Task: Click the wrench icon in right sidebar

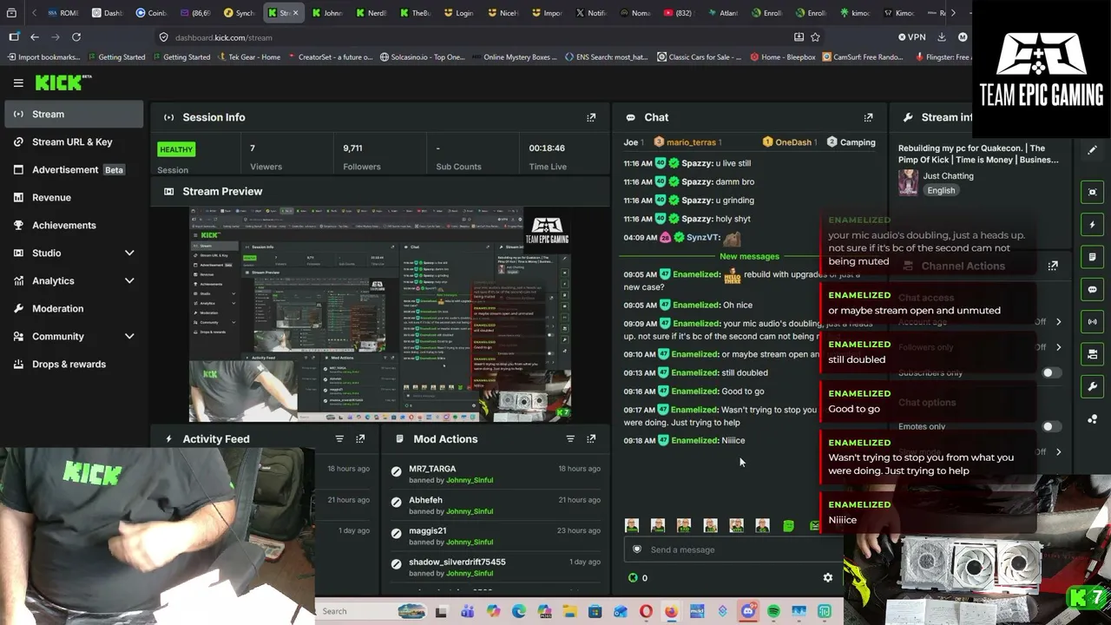Action: (x=1092, y=386)
